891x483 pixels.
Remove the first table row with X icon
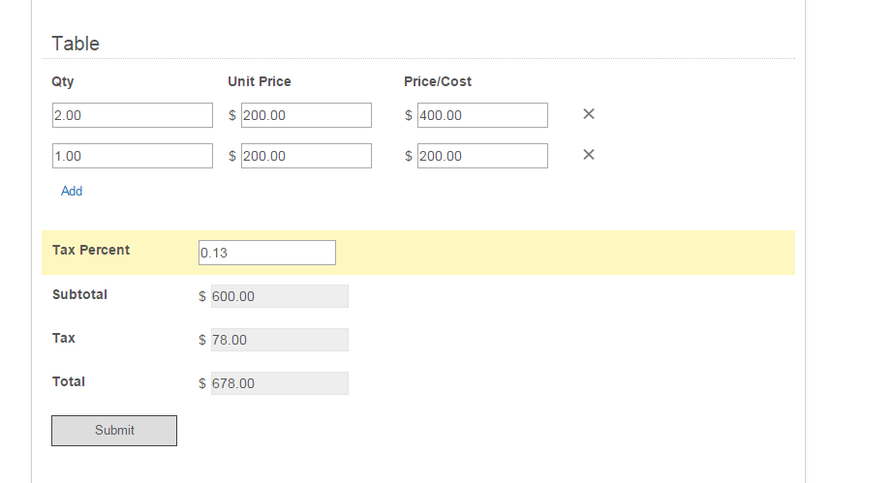pos(589,114)
